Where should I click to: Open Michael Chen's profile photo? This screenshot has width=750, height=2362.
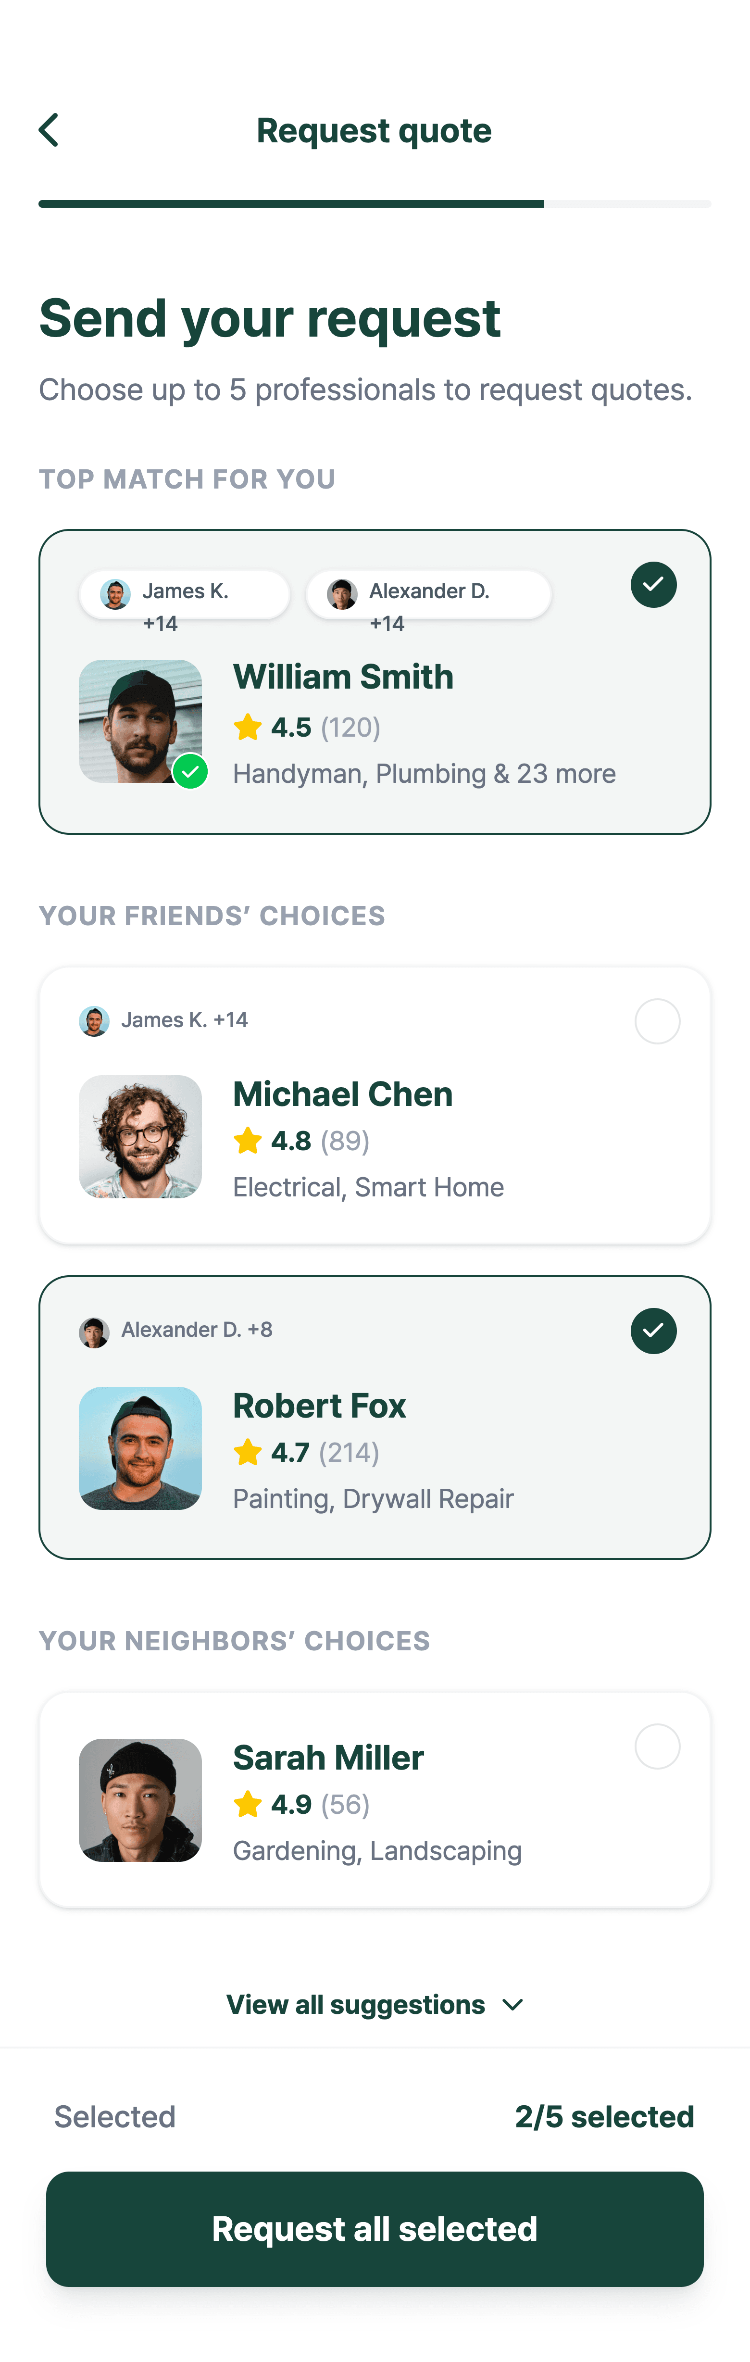click(140, 1137)
